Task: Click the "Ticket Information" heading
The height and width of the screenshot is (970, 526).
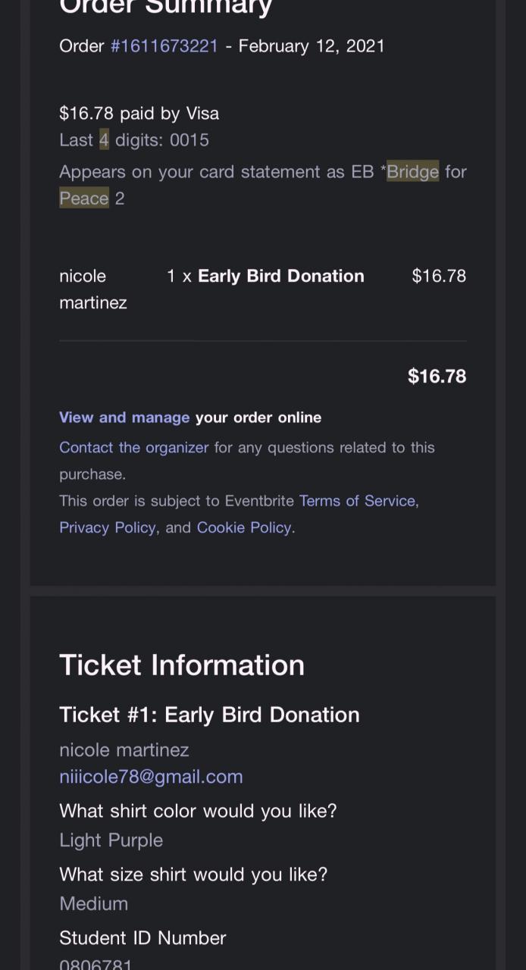Action: pos(182,665)
